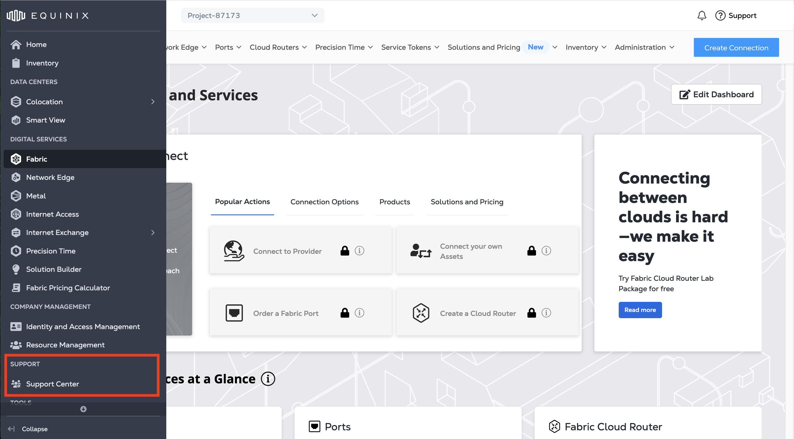Viewport: 794px width, 439px height.
Task: Open the Inventory dropdown in top navigation
Action: [x=586, y=47]
